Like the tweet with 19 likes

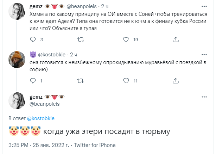127,39
